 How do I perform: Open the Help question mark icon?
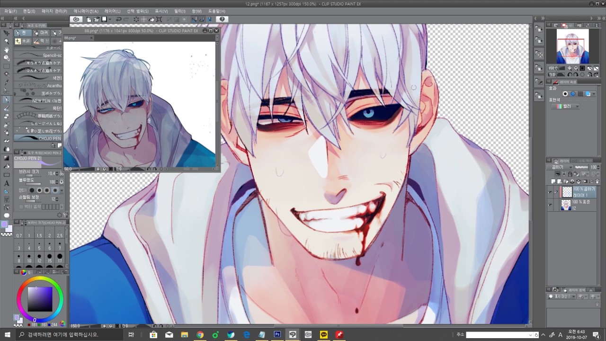[x=222, y=19]
